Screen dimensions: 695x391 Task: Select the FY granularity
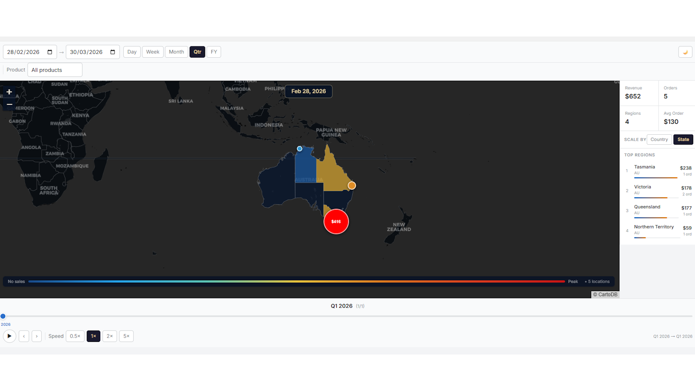(x=214, y=52)
